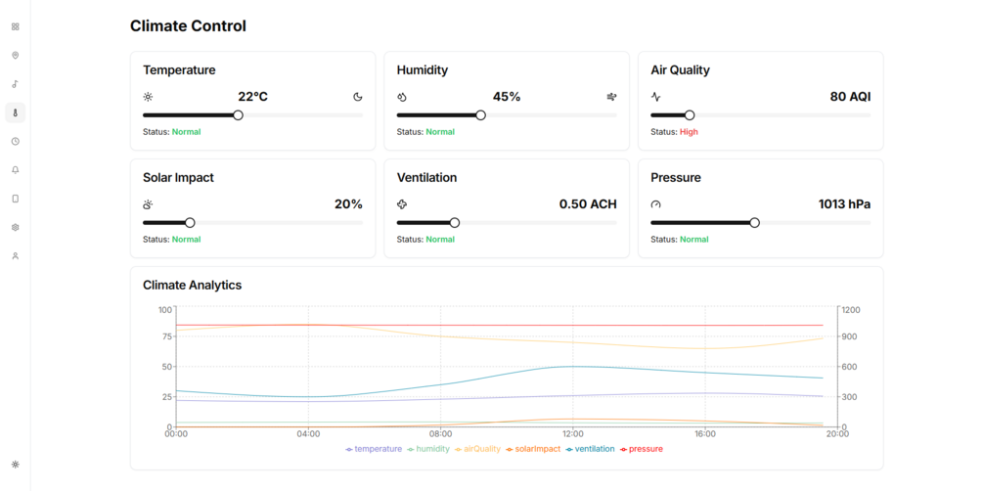Click the notifications bell icon
The height and width of the screenshot is (491, 983).
click(15, 170)
